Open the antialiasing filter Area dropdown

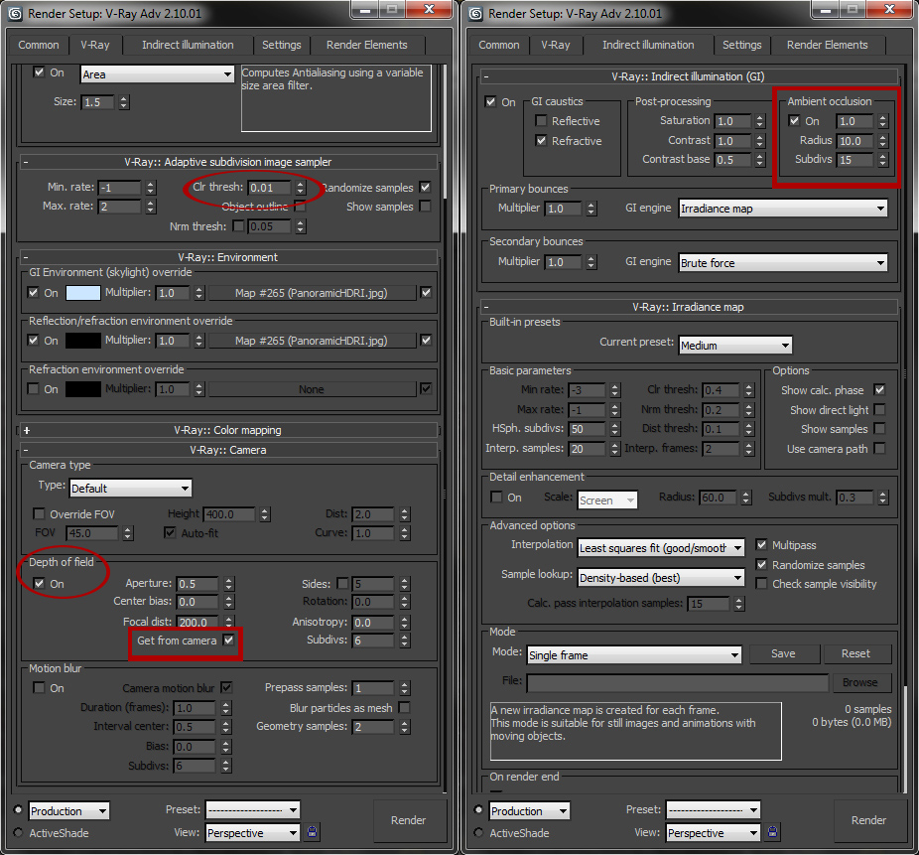(x=157, y=74)
